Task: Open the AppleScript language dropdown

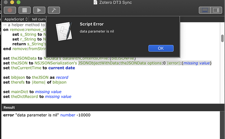Action: pyautogui.click(x=16, y=19)
